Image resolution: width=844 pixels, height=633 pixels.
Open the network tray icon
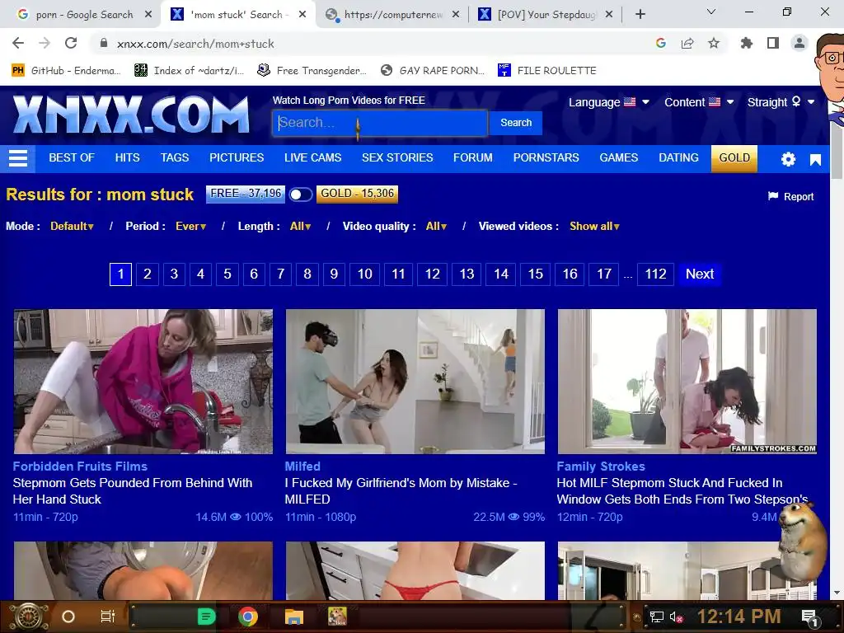point(656,617)
